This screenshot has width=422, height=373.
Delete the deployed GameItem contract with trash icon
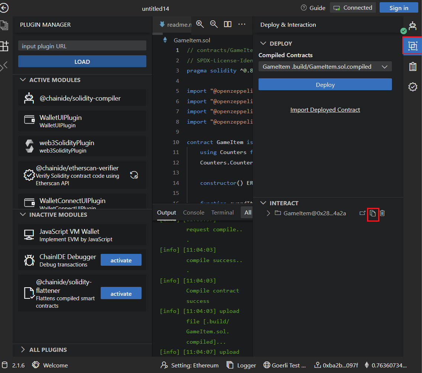tap(382, 213)
